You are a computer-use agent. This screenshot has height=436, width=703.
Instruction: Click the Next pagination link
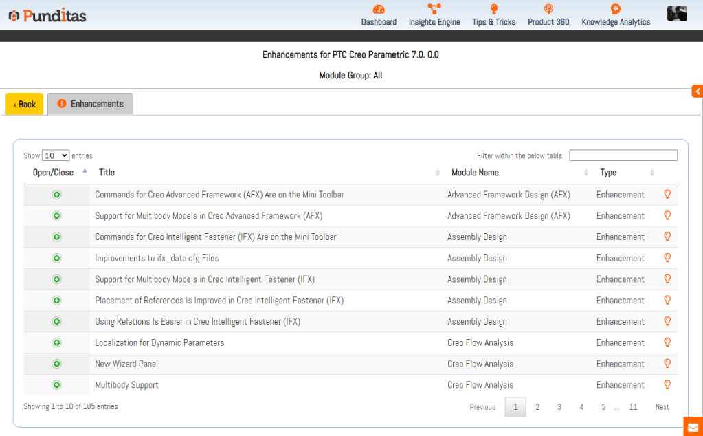pos(662,407)
